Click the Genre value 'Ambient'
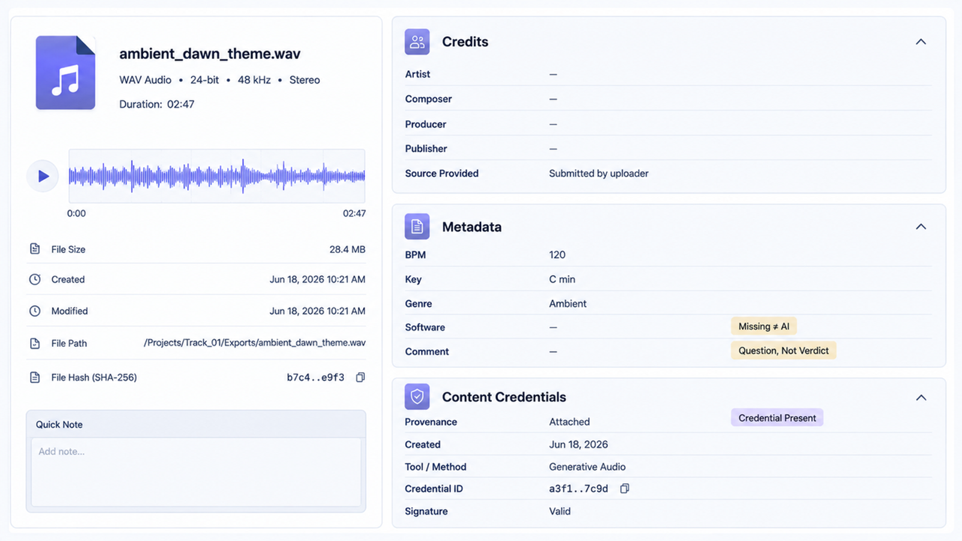 click(568, 304)
